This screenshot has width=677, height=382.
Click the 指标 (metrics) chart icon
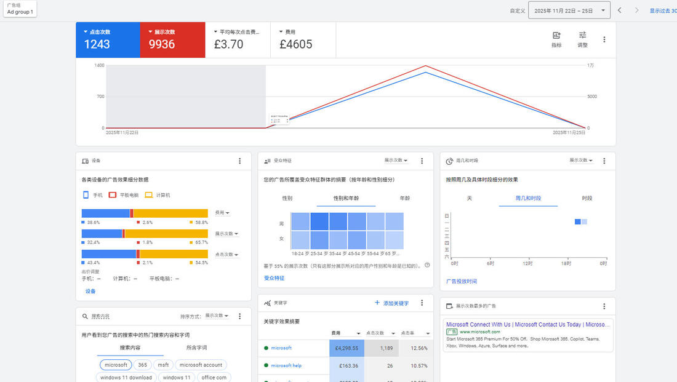tap(556, 39)
